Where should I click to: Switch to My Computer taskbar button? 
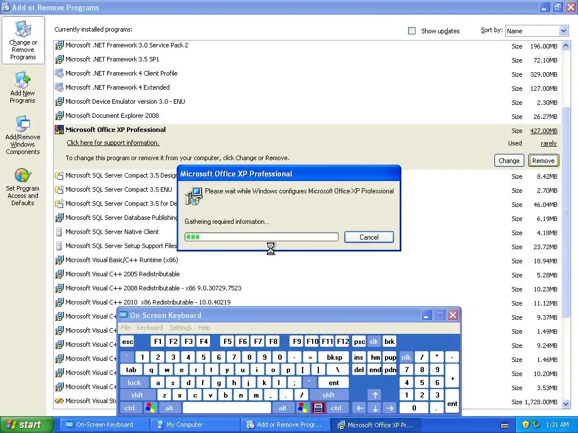pos(195,425)
